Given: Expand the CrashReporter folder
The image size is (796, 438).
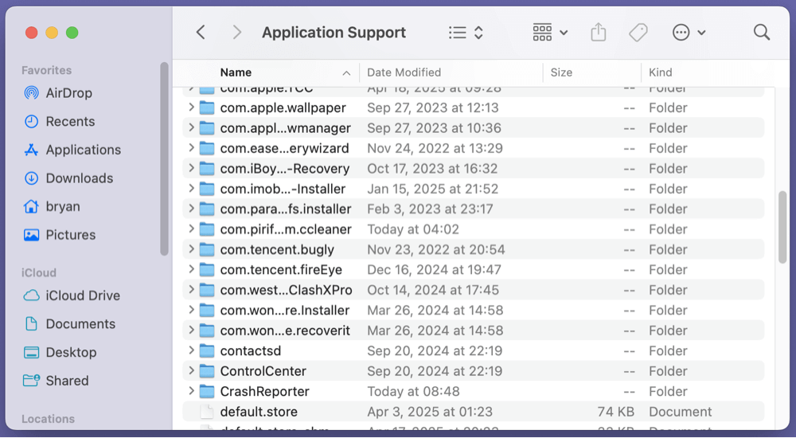Looking at the screenshot, I should [191, 391].
